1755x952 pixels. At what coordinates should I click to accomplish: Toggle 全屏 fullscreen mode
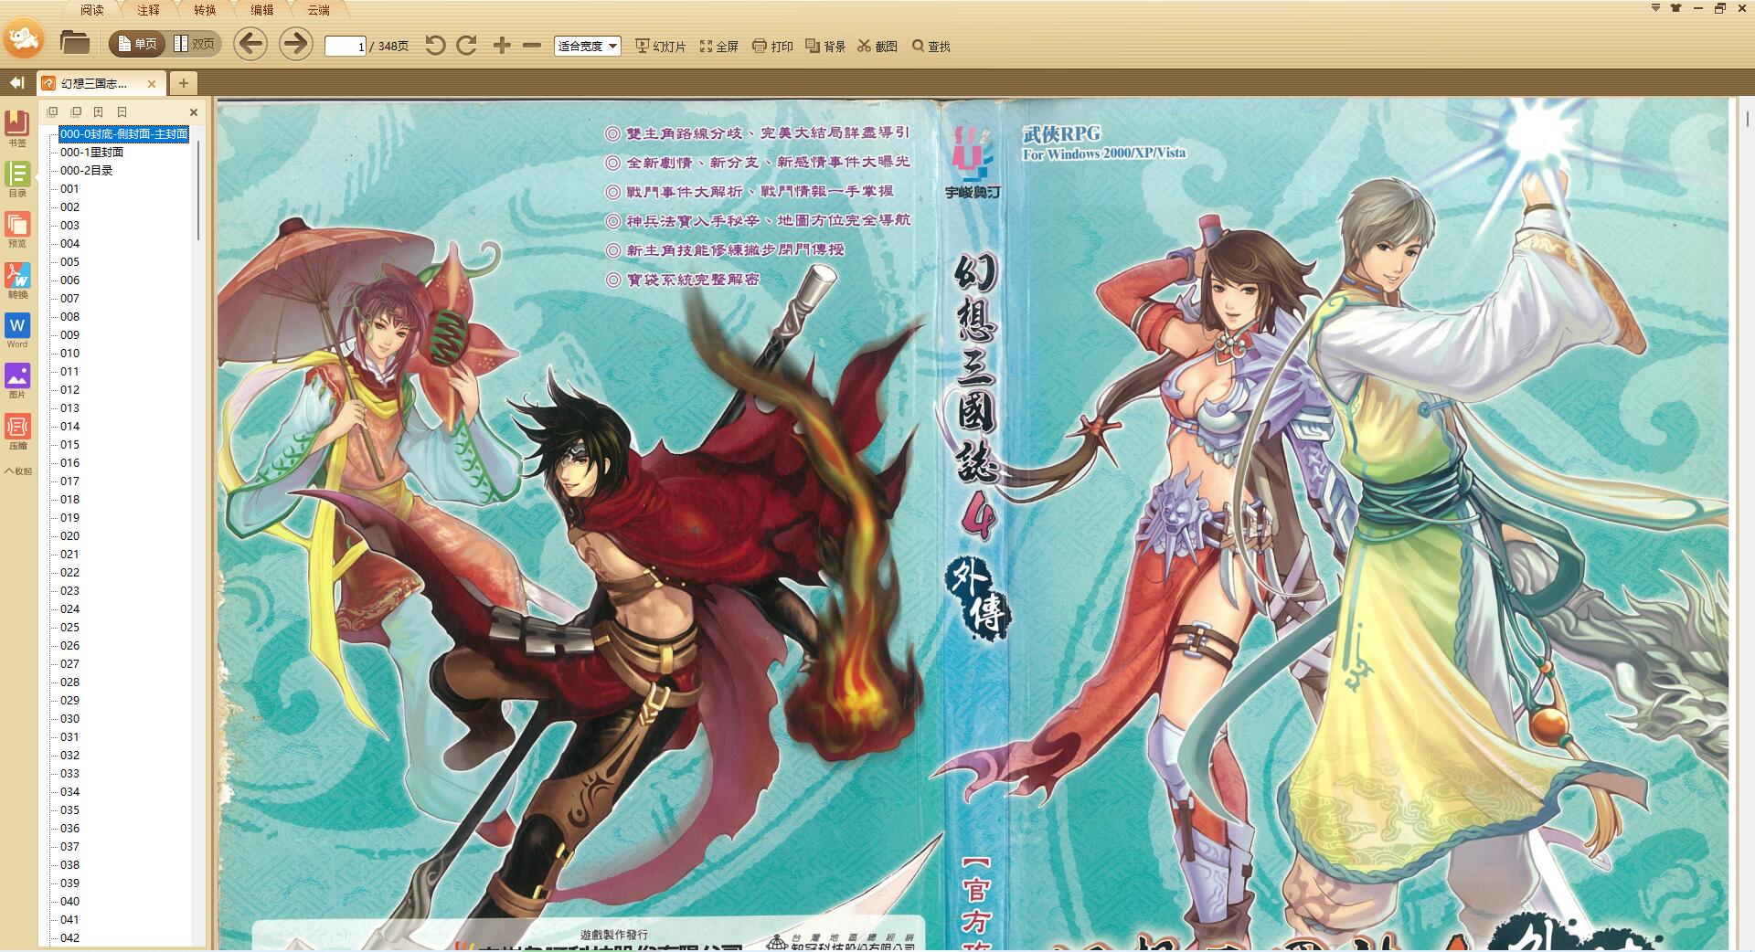click(x=719, y=47)
